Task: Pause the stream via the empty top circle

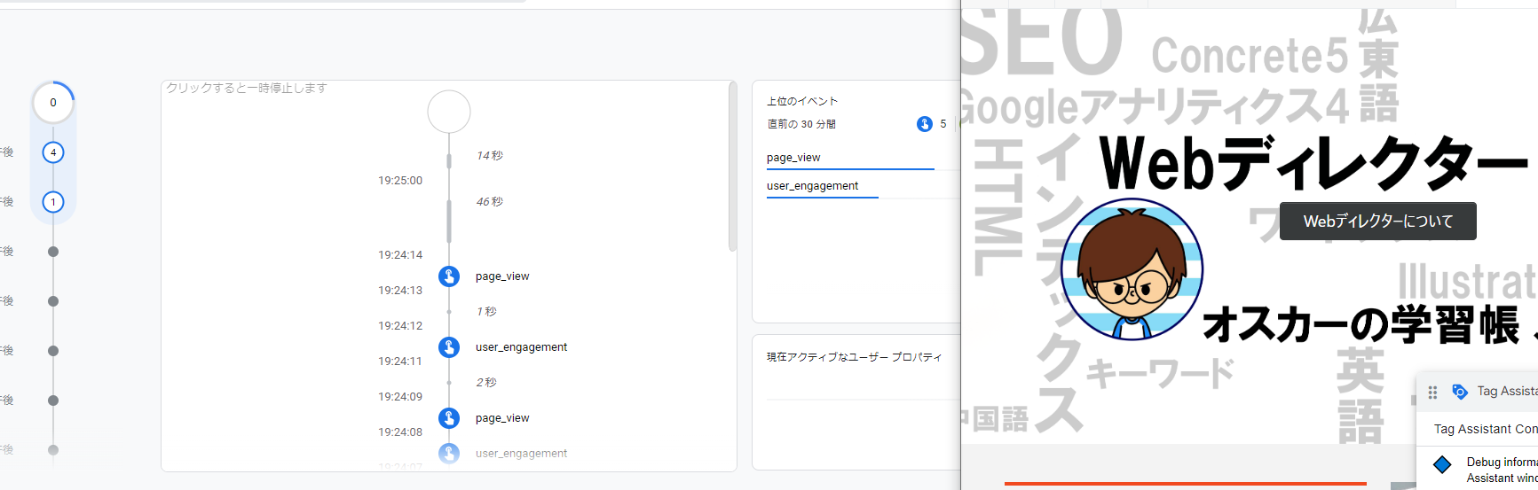Action: pos(449,112)
